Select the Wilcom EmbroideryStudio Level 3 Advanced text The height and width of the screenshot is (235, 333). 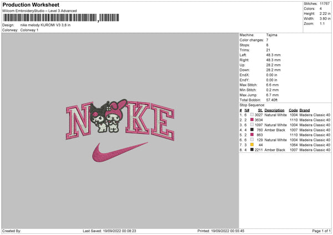click(x=39, y=11)
